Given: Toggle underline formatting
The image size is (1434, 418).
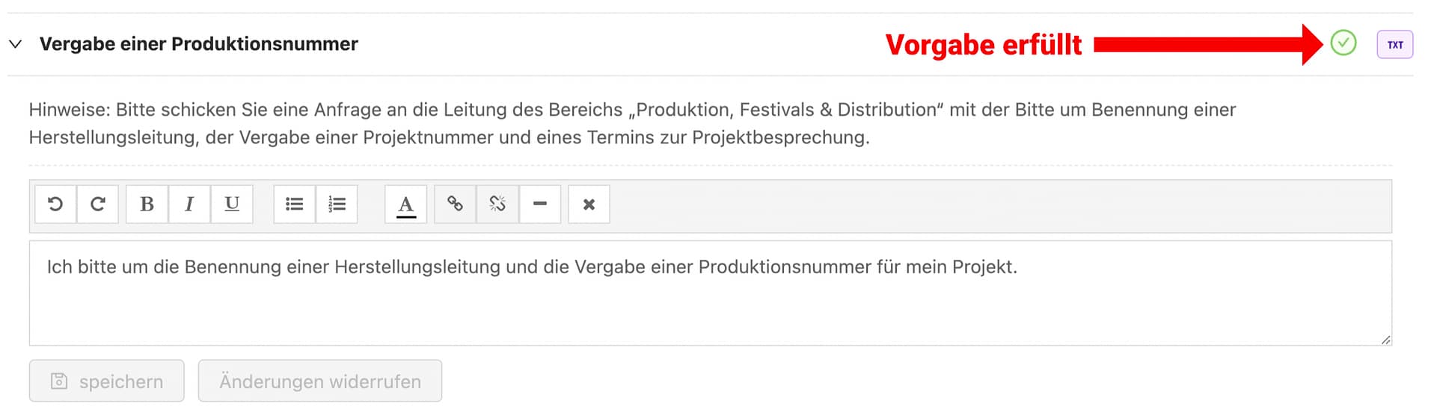Looking at the screenshot, I should click(x=232, y=204).
